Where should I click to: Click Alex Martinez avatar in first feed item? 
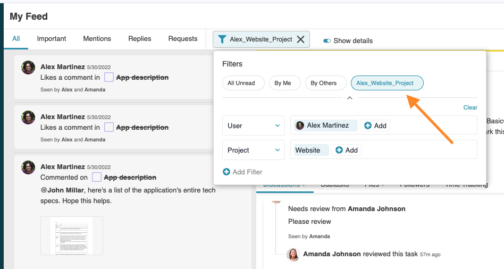point(28,68)
